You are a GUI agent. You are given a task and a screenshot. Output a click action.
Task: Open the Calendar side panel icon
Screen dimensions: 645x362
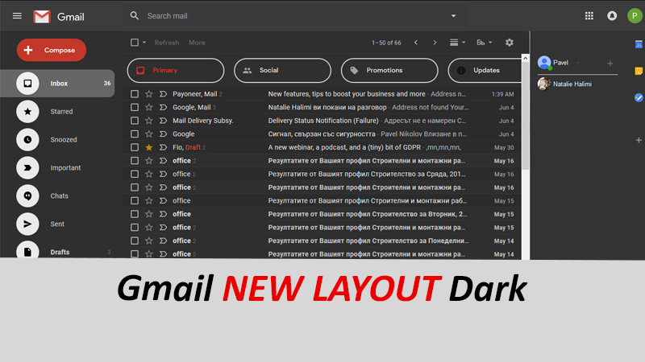[639, 44]
